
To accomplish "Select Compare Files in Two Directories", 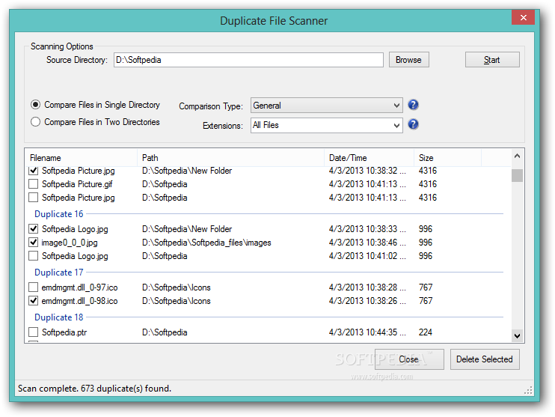I will (x=96, y=122).
